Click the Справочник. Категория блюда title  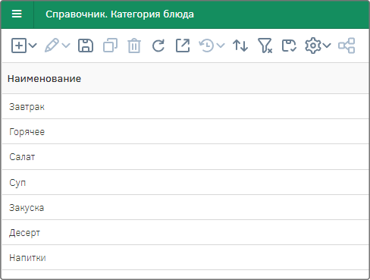tap(120, 14)
